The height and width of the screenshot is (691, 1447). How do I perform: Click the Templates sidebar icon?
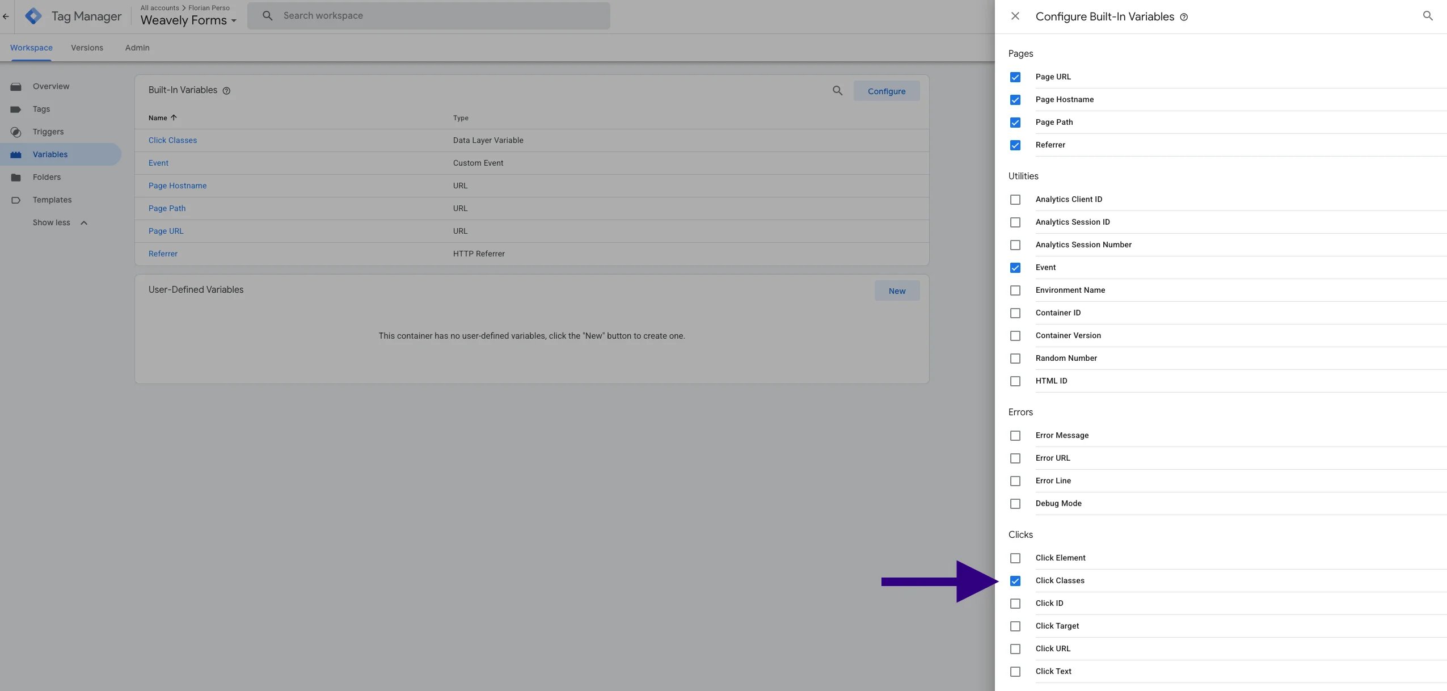[16, 200]
